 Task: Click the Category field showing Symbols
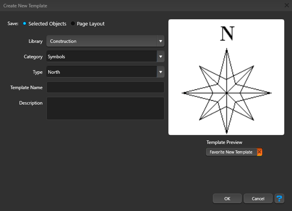(101, 57)
